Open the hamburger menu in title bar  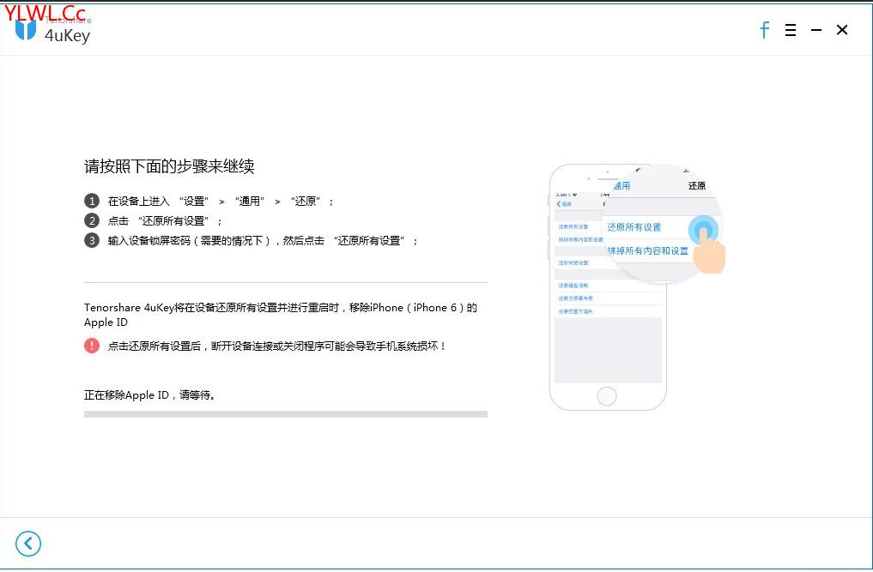[790, 30]
